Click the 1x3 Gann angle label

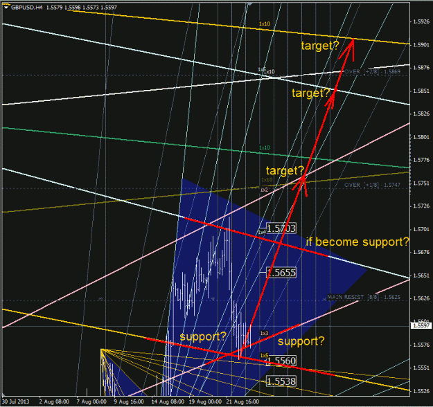coord(264,333)
